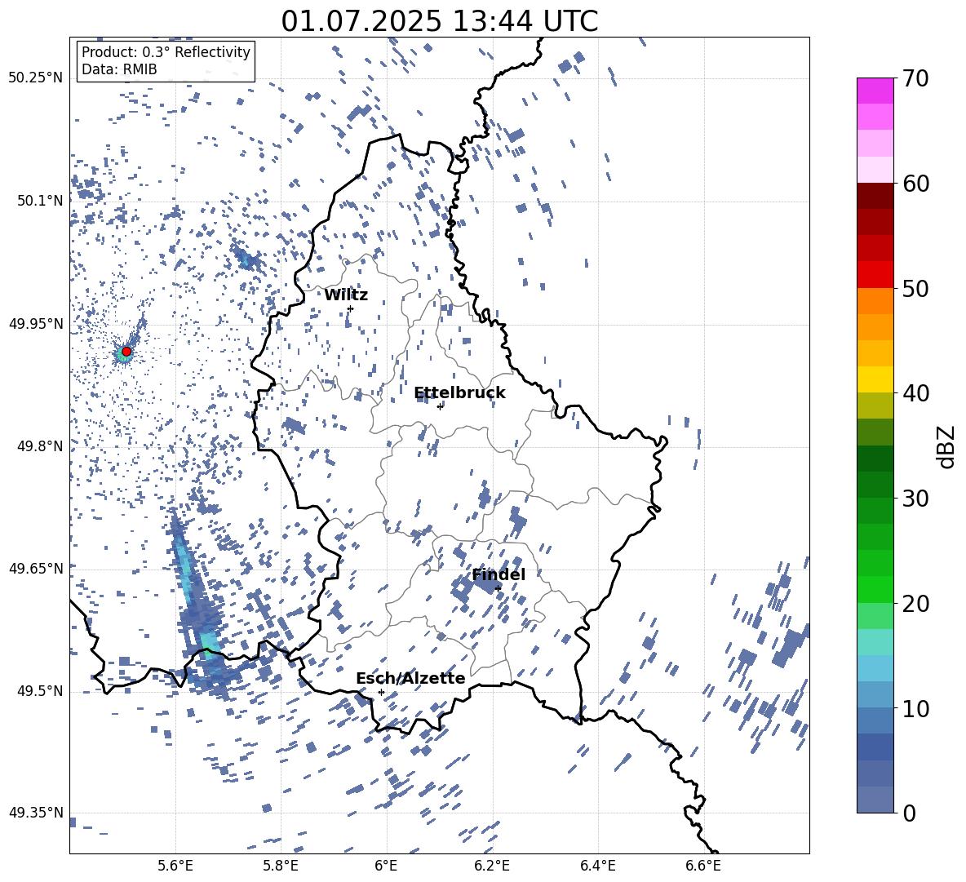Screen dimensions: 966x882
Task: Click the colorbar tick label 60
Action: pos(915,184)
